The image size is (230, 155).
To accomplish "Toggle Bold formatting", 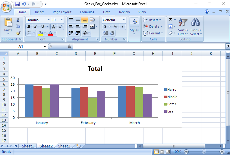I will click(x=29, y=27).
